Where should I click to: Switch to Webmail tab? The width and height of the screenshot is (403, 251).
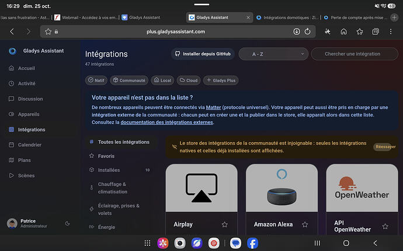86,17
